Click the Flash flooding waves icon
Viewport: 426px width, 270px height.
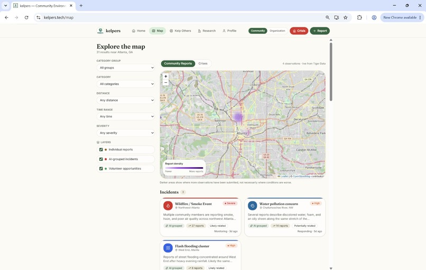(x=168, y=248)
